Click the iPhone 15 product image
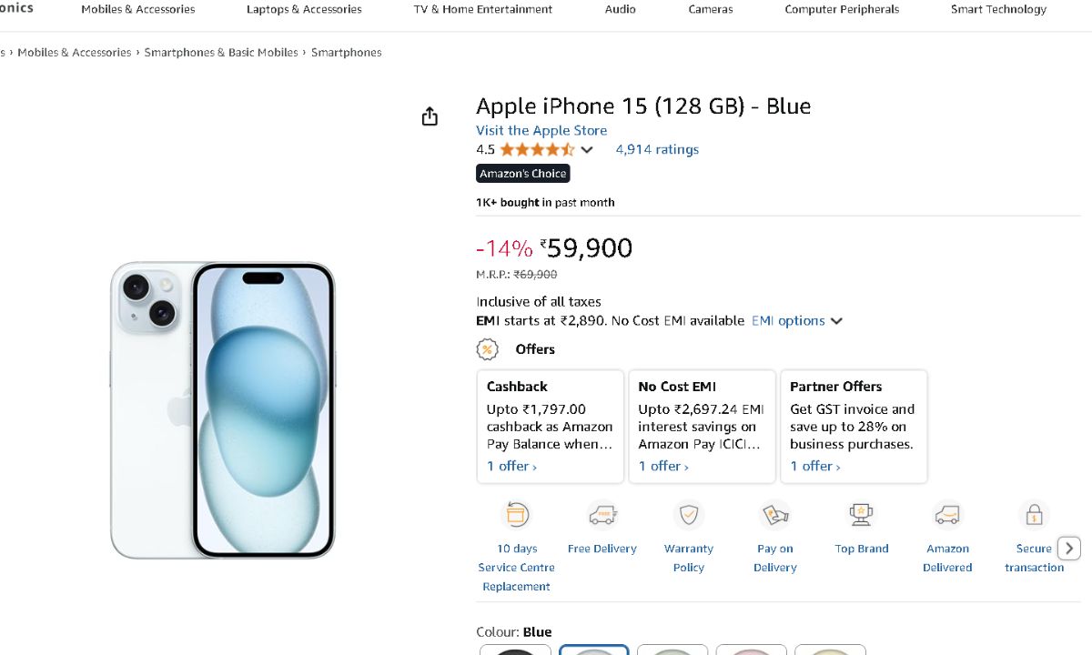 coord(223,409)
